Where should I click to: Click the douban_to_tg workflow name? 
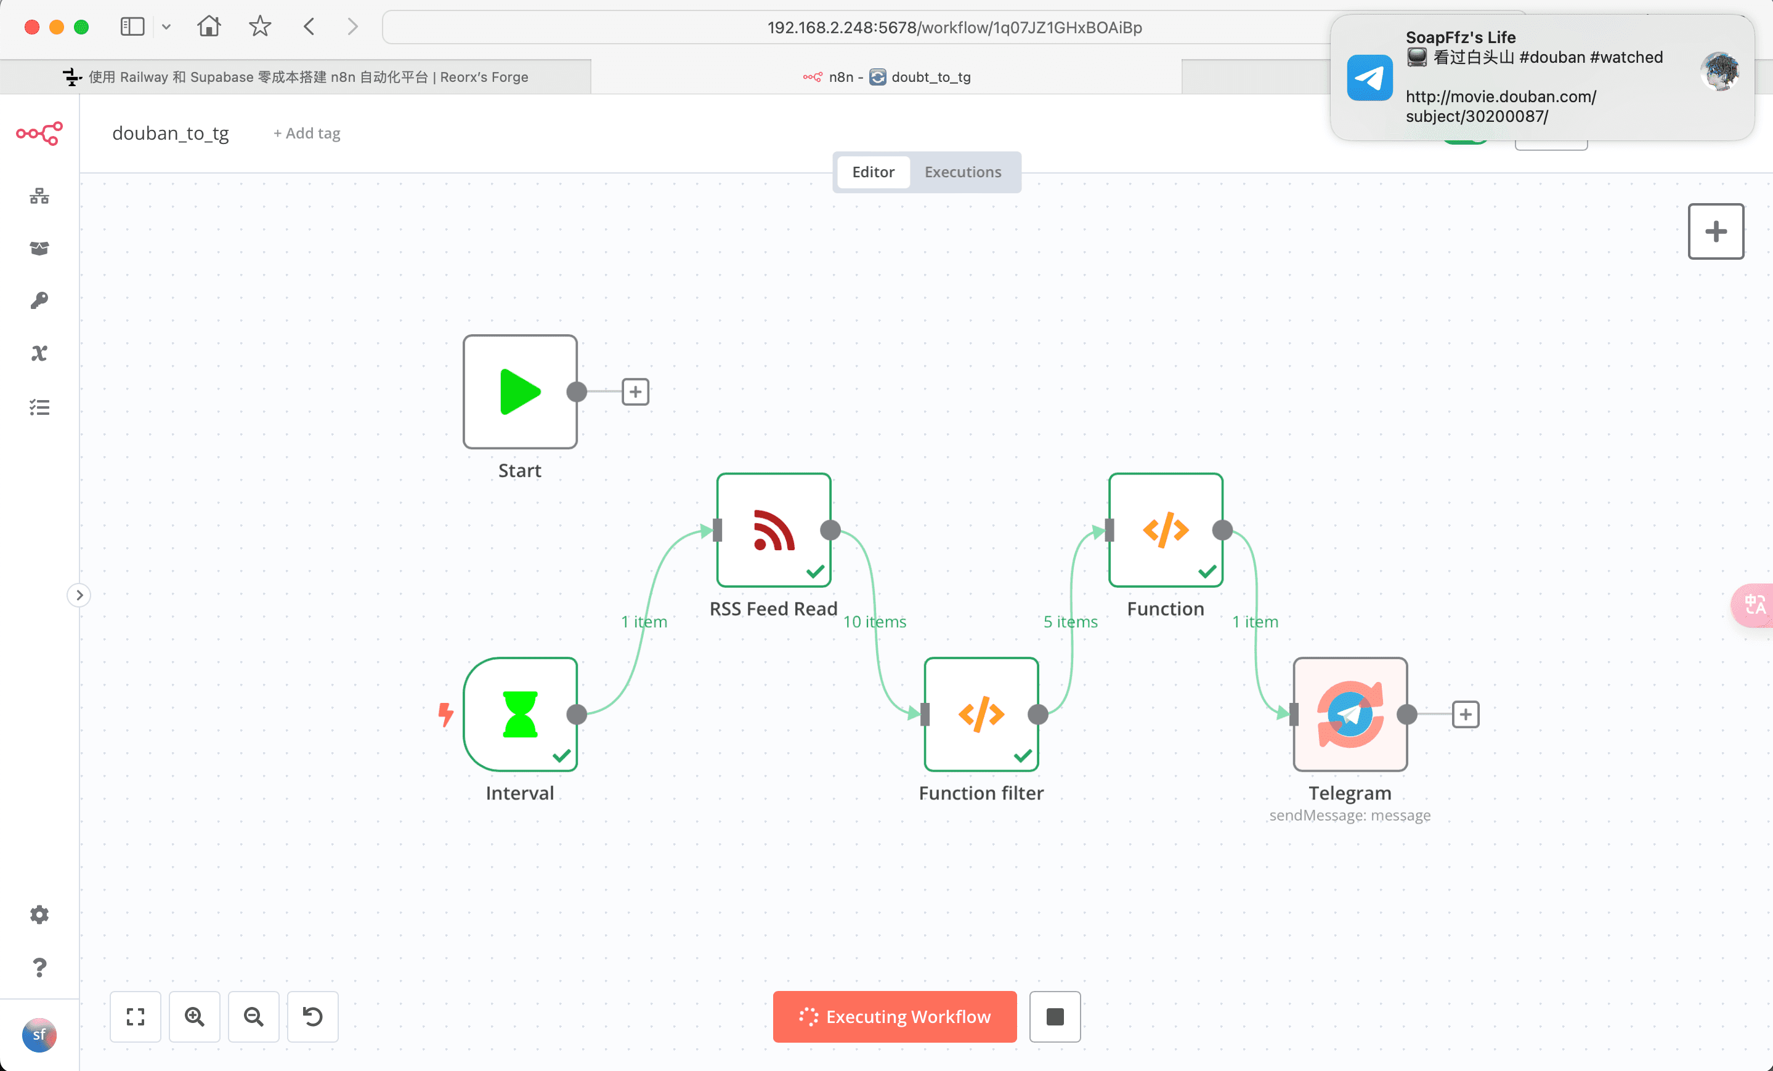pos(171,133)
